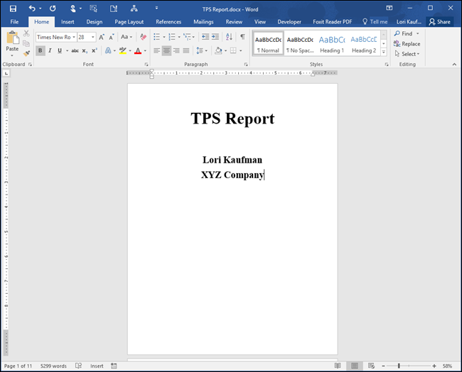Click the Paste clipboard icon
Image resolution: width=462 pixels, height=372 pixels.
tap(11, 40)
